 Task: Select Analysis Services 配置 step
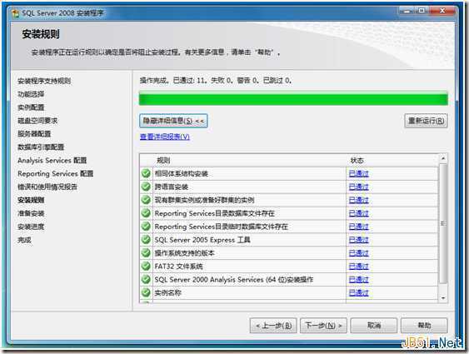[52, 160]
